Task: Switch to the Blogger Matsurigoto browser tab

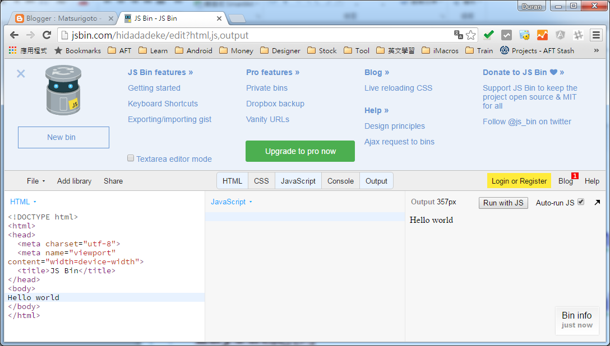Action: coord(62,18)
